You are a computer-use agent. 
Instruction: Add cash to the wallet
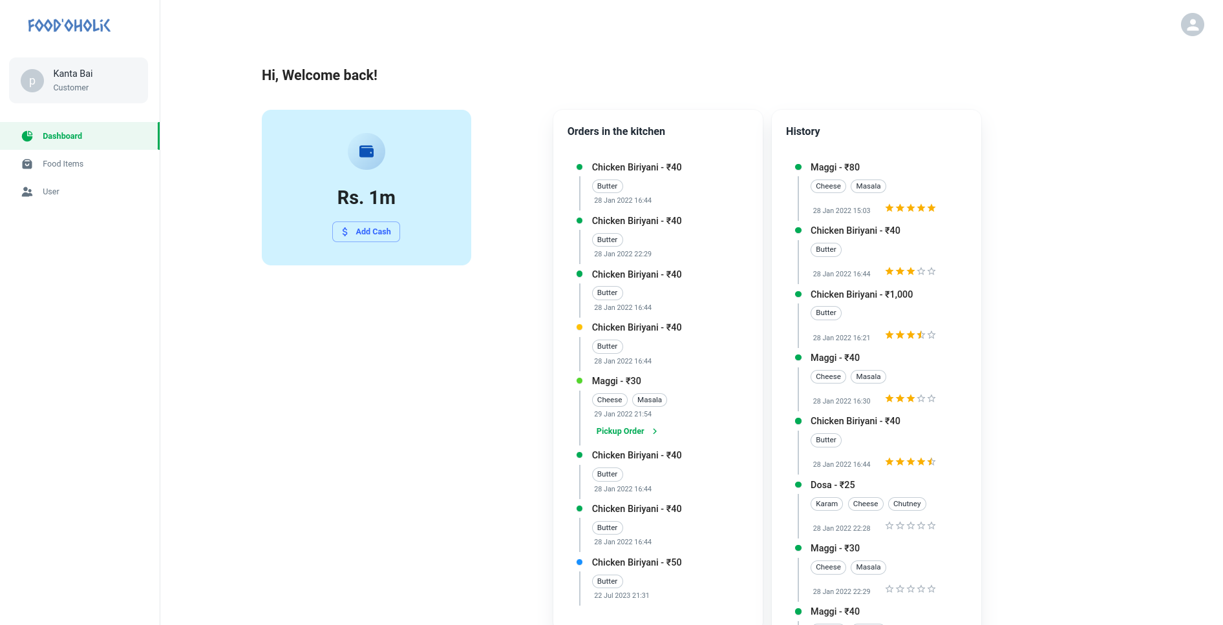(366, 232)
